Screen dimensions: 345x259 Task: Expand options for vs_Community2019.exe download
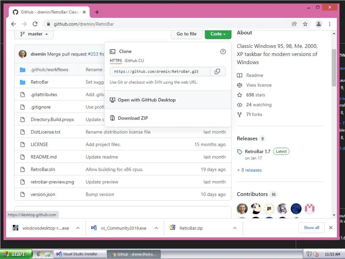point(156,228)
